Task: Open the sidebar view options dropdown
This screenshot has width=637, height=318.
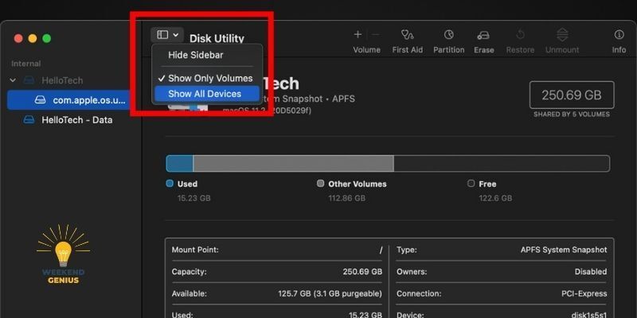Action: coord(167,35)
